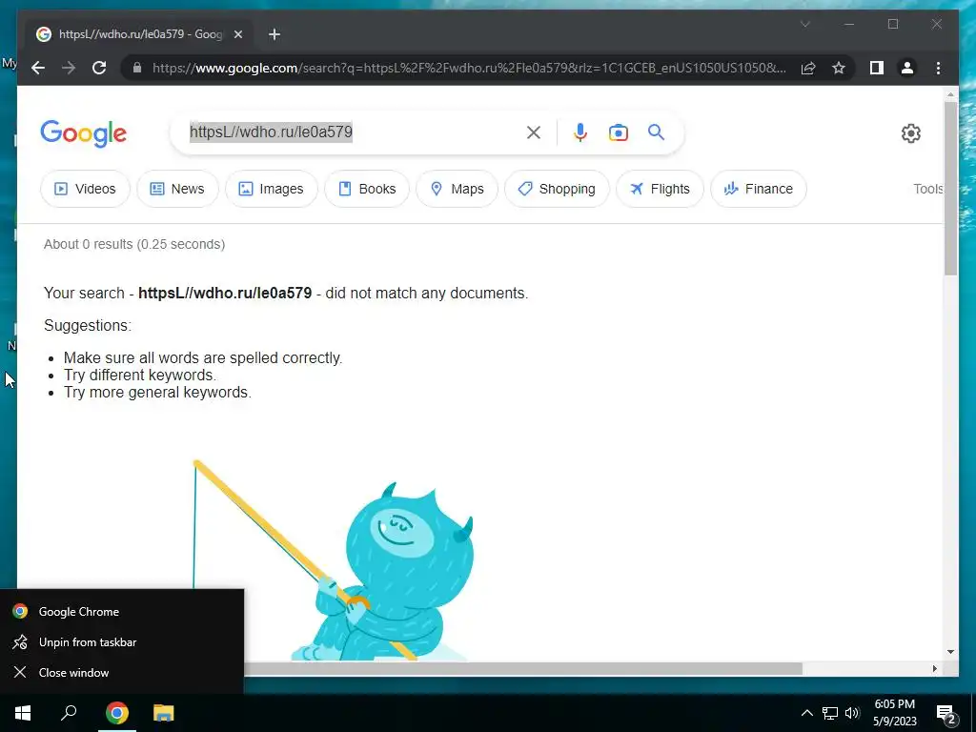This screenshot has width=976, height=732.
Task: Open the Chrome profile icon
Action: 907,68
